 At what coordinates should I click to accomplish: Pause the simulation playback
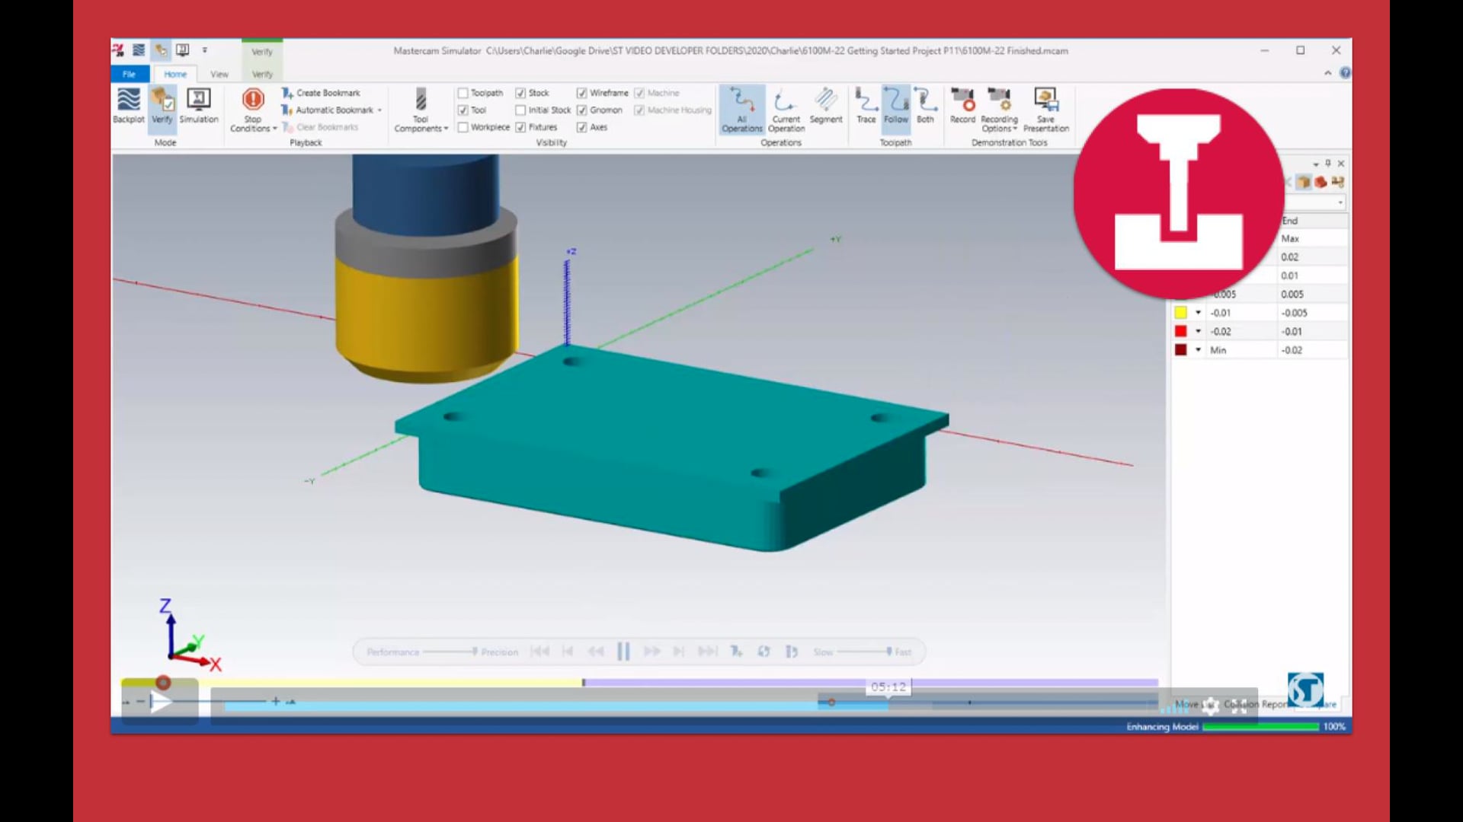point(623,652)
